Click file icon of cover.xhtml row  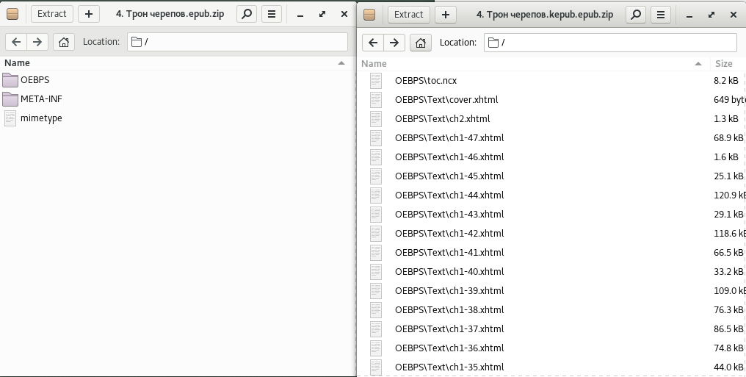(376, 99)
